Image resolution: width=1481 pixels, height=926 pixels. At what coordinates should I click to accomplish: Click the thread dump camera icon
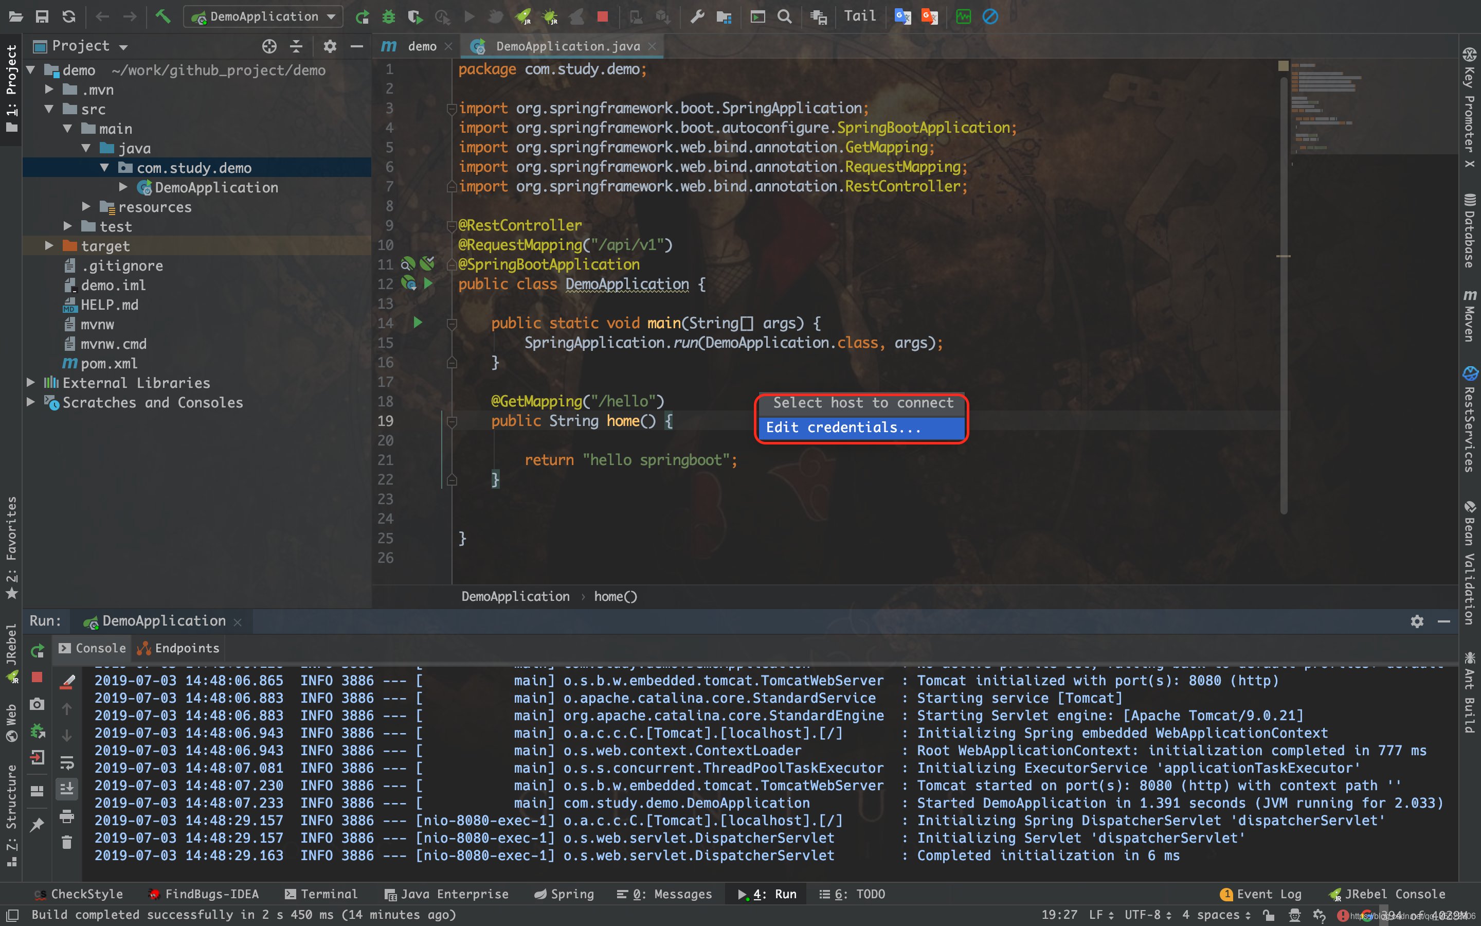click(38, 704)
